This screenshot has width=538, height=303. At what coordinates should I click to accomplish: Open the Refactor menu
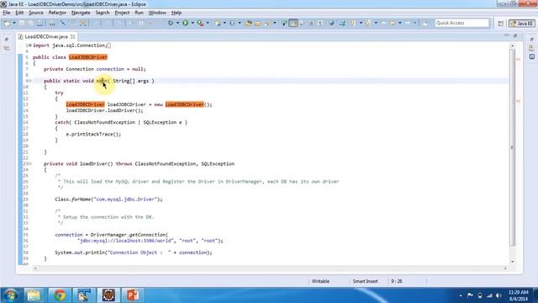57,13
